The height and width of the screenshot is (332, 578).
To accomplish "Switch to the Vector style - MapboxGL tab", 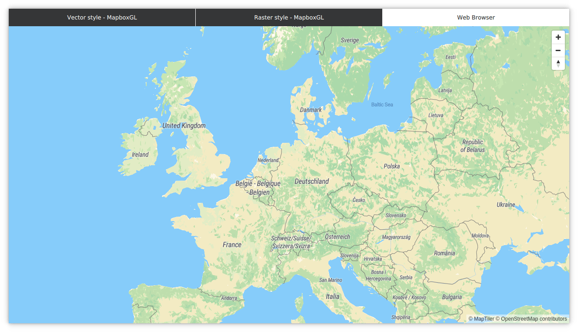I will (x=102, y=17).
